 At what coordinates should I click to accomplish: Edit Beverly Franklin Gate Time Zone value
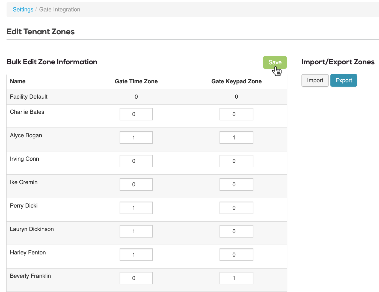pos(136,278)
